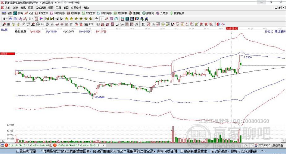Open the 江恩轮 Gann wheel
This screenshot has width=286, height=154.
(x=135, y=13)
